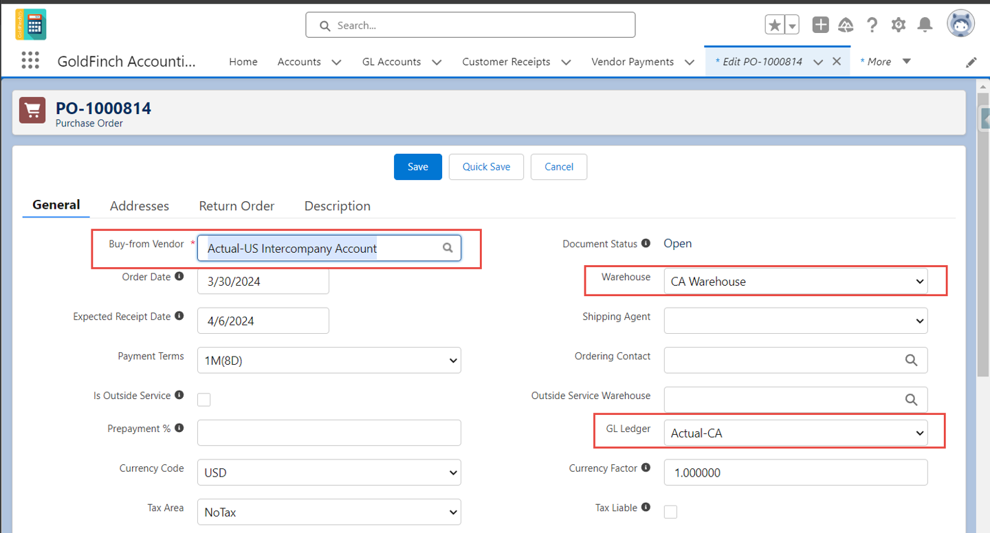Open the user profile avatar

point(960,24)
